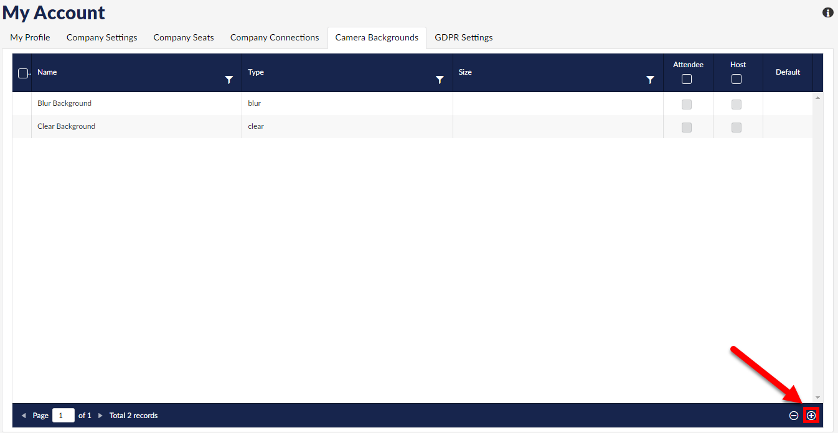Open the info icon at top right
838x433 pixels.
[x=828, y=12]
